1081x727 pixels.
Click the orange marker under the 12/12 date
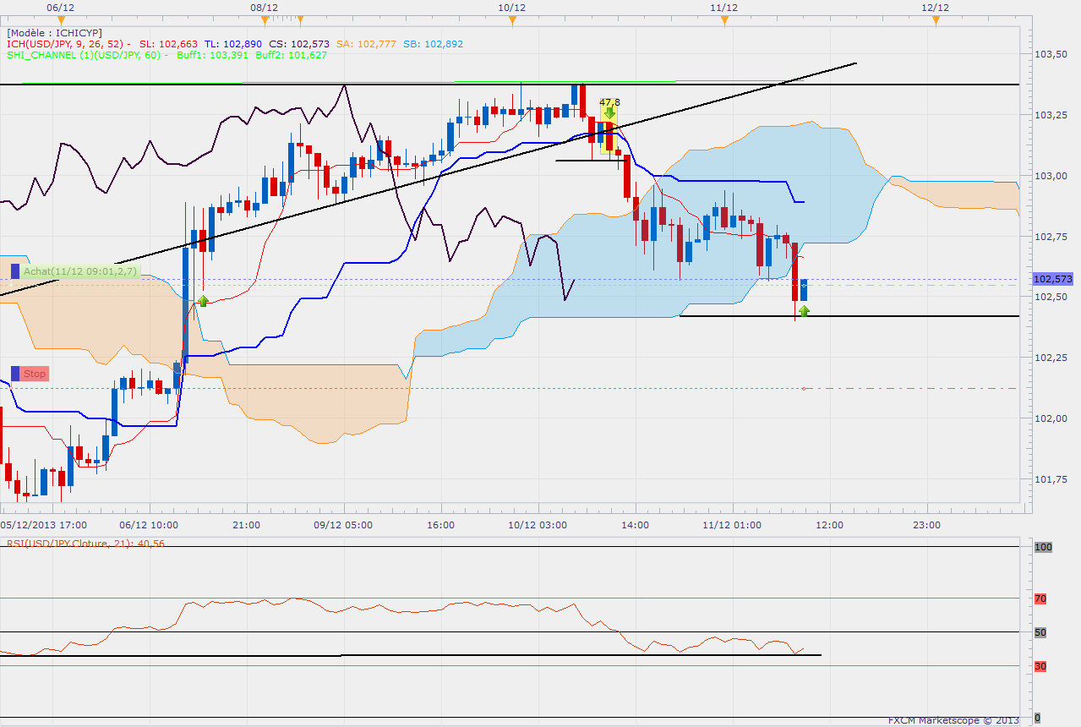coord(936,19)
